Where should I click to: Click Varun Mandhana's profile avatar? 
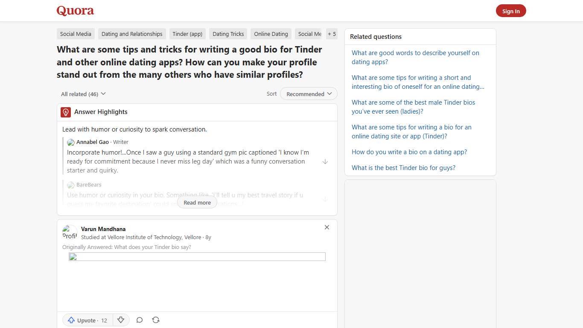(69, 233)
